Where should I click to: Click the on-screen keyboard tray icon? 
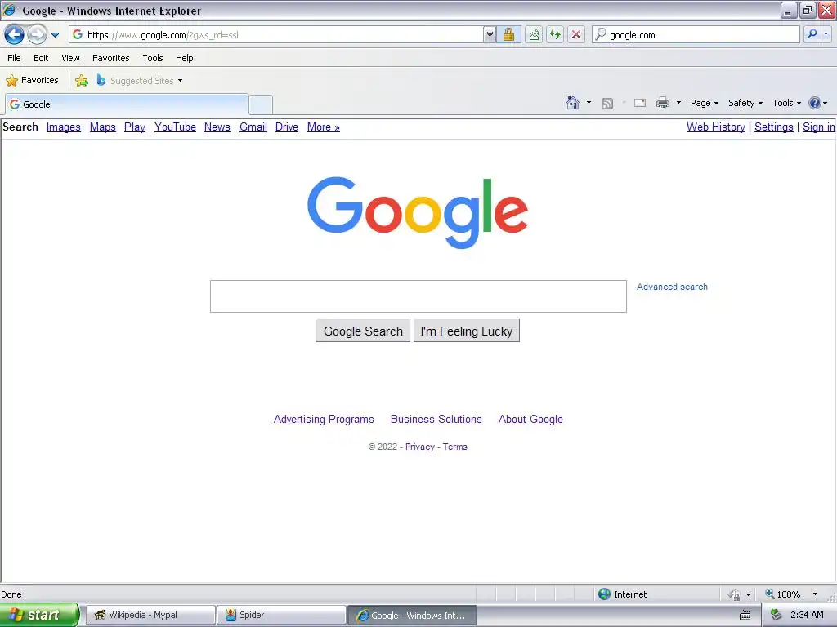(x=745, y=616)
